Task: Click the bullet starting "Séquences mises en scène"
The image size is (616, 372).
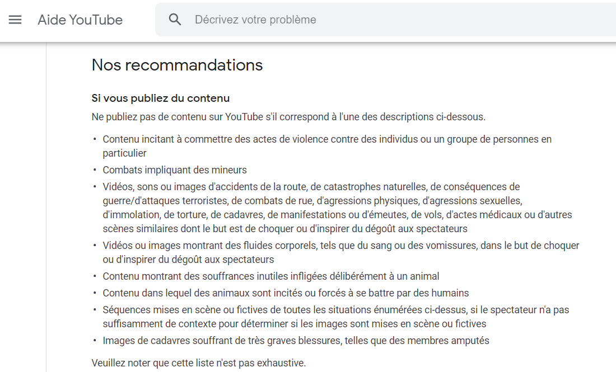Action: [335, 310]
